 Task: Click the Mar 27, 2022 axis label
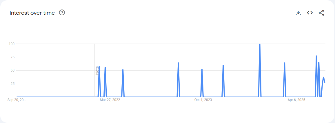(110, 100)
